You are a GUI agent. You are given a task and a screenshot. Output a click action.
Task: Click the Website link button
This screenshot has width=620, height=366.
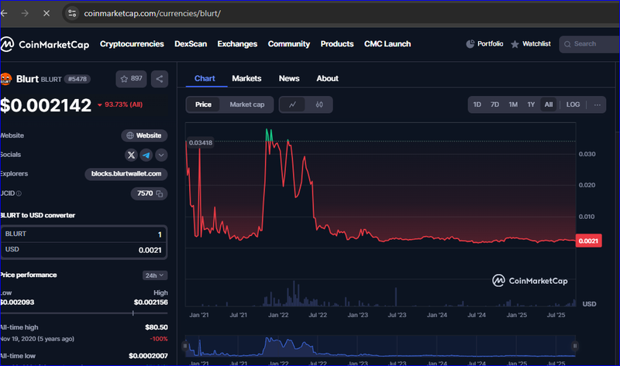(144, 135)
